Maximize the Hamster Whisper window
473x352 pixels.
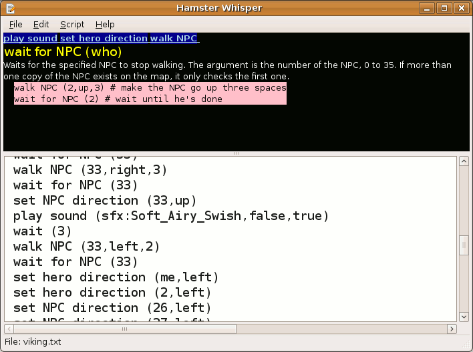click(444, 8)
